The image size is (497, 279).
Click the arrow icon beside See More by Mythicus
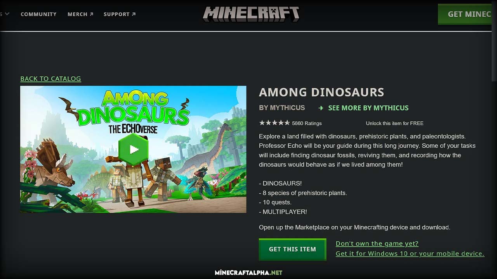[x=321, y=108]
